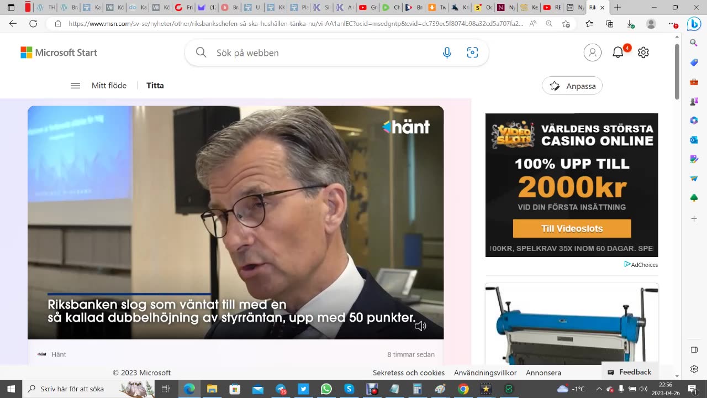The width and height of the screenshot is (707, 398).
Task: Show hidden system tray icons
Action: coord(599,389)
